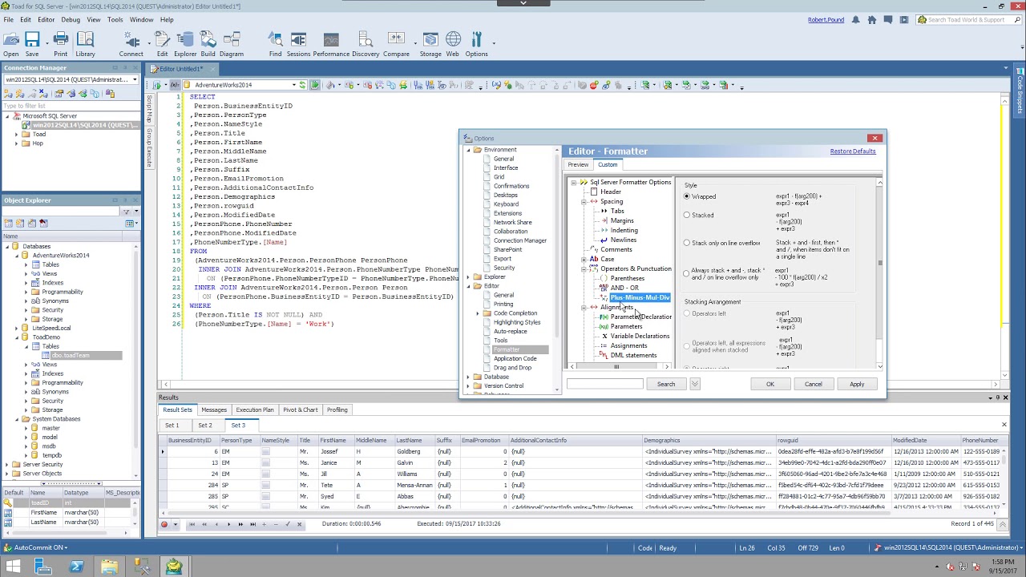The height and width of the screenshot is (577, 1026).
Task: Select the Parentheses formatter option
Action: (x=628, y=278)
